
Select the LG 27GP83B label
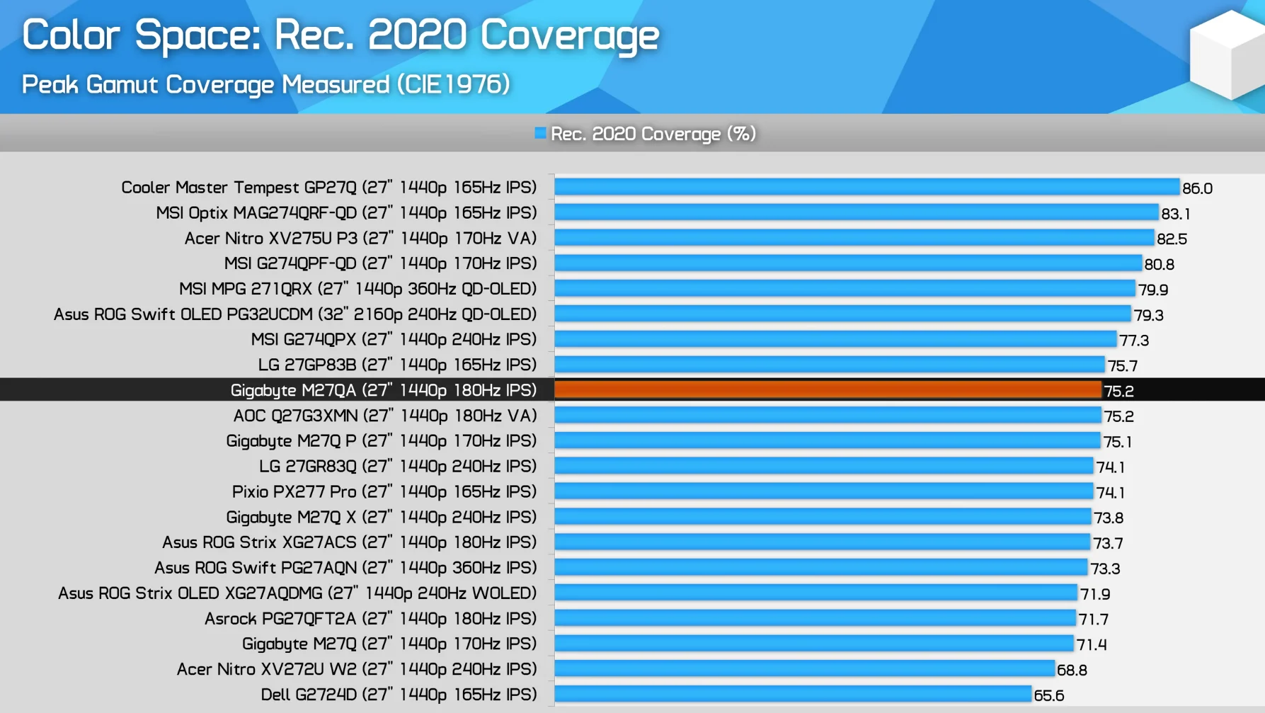(x=397, y=365)
